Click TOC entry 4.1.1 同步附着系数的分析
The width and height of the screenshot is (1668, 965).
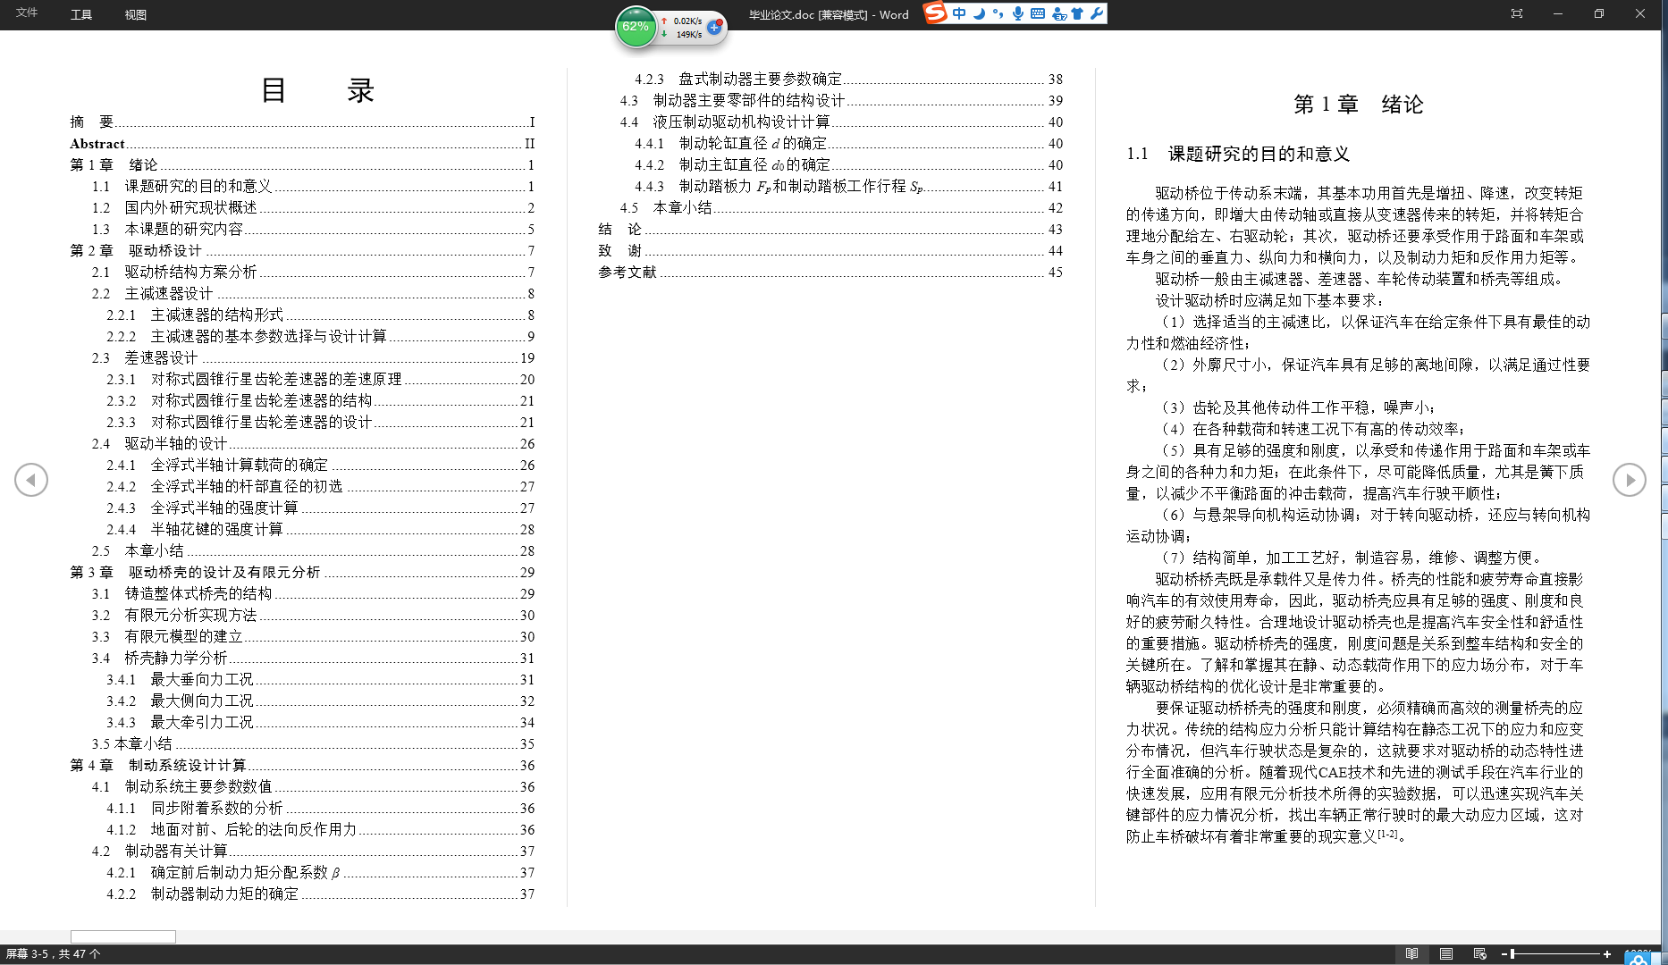pos(320,809)
